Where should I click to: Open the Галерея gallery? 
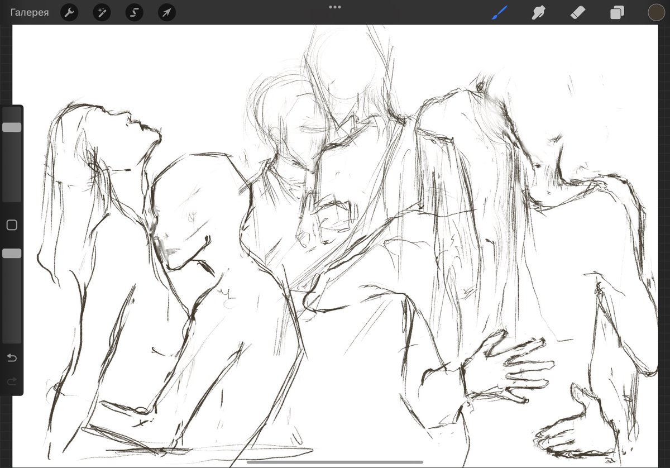[29, 12]
